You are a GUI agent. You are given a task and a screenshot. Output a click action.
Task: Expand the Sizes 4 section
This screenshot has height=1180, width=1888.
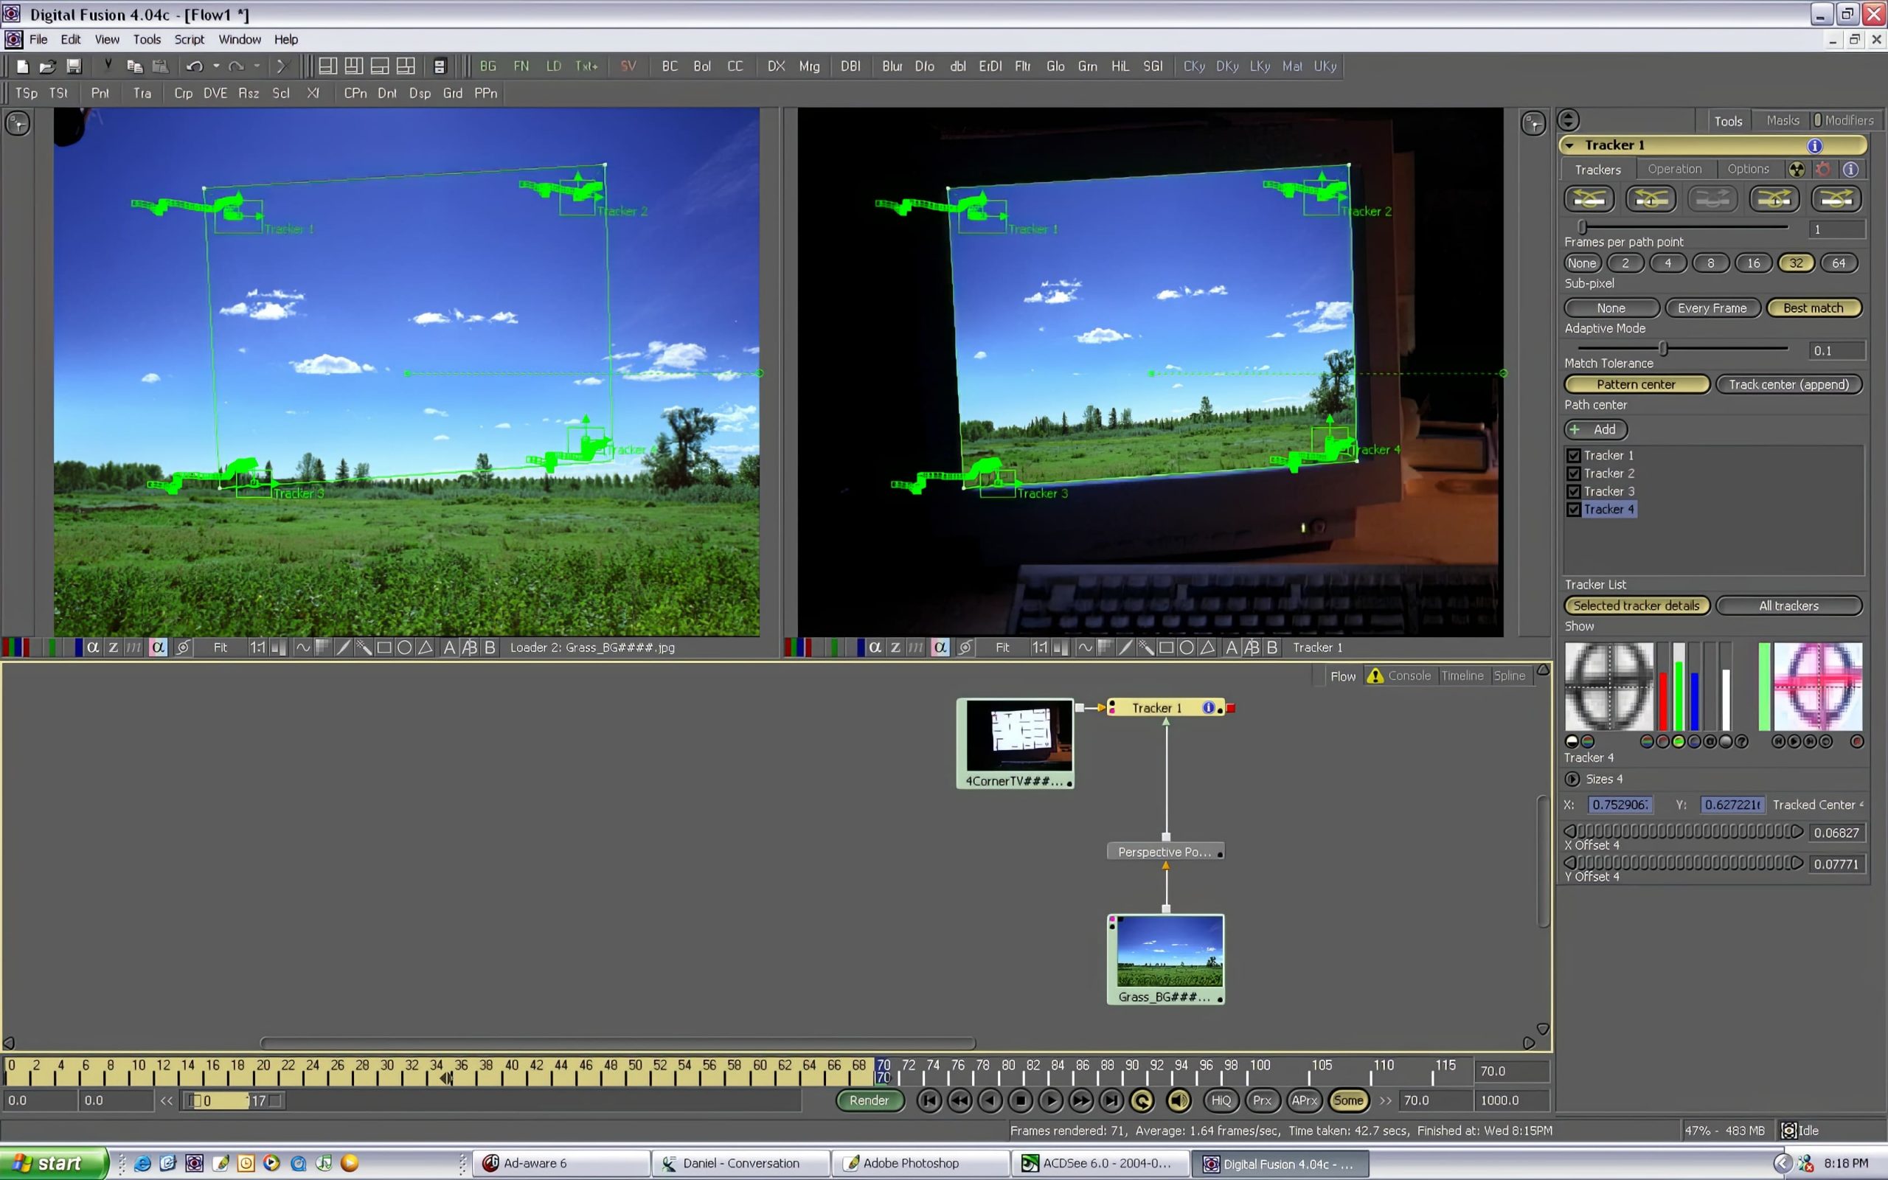pos(1572,779)
